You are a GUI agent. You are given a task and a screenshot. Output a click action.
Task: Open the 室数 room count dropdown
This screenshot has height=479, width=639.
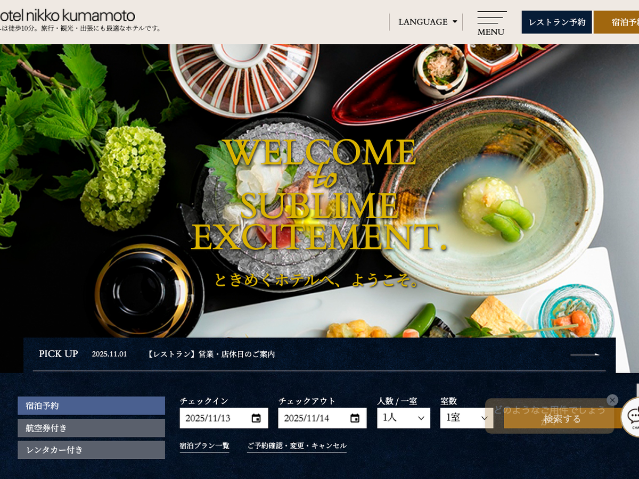[466, 418]
